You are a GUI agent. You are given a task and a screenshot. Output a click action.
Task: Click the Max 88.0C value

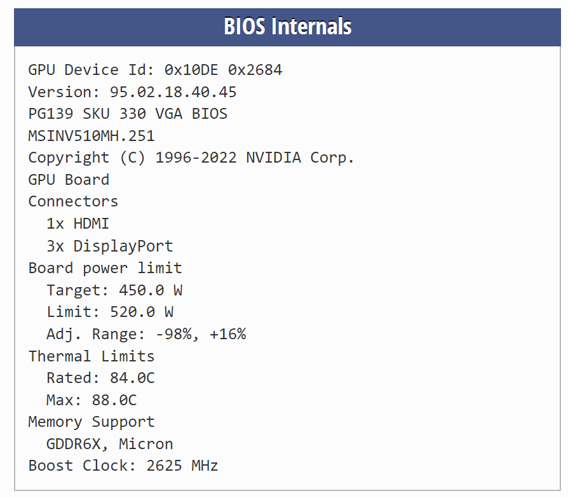pyautogui.click(x=91, y=400)
